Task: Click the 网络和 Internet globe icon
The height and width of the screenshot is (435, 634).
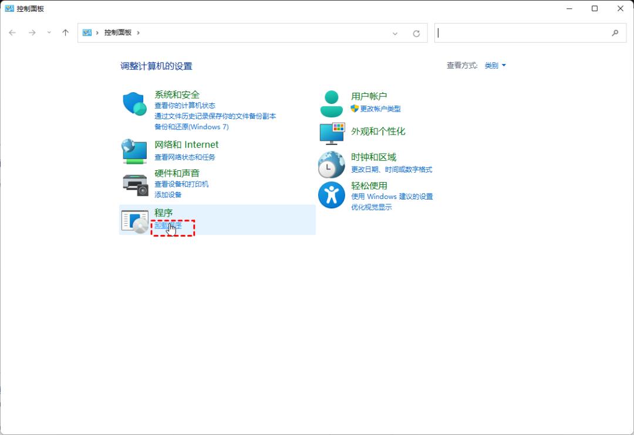Action: pos(134,151)
